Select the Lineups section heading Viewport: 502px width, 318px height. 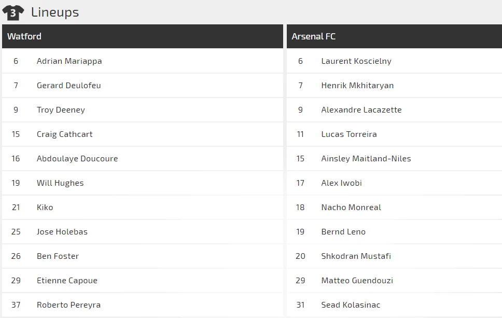click(55, 12)
